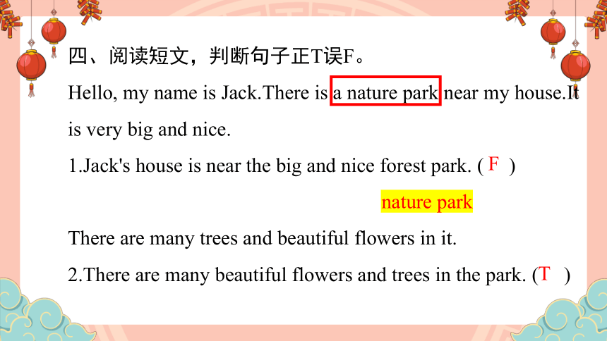Click the line 'is very big and nice.'
Image resolution: width=607 pixels, height=341 pixels.
click(x=150, y=130)
